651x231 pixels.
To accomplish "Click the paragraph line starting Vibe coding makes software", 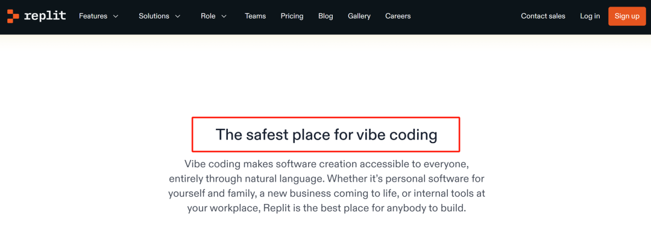I will 326,164.
